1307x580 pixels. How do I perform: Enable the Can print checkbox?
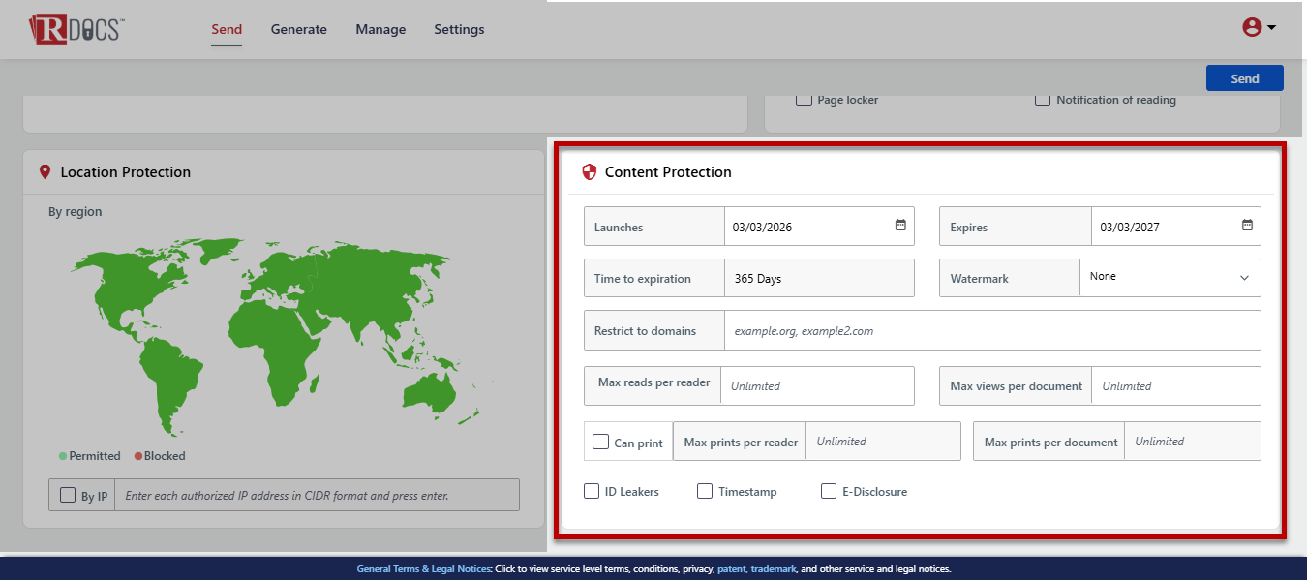[601, 442]
